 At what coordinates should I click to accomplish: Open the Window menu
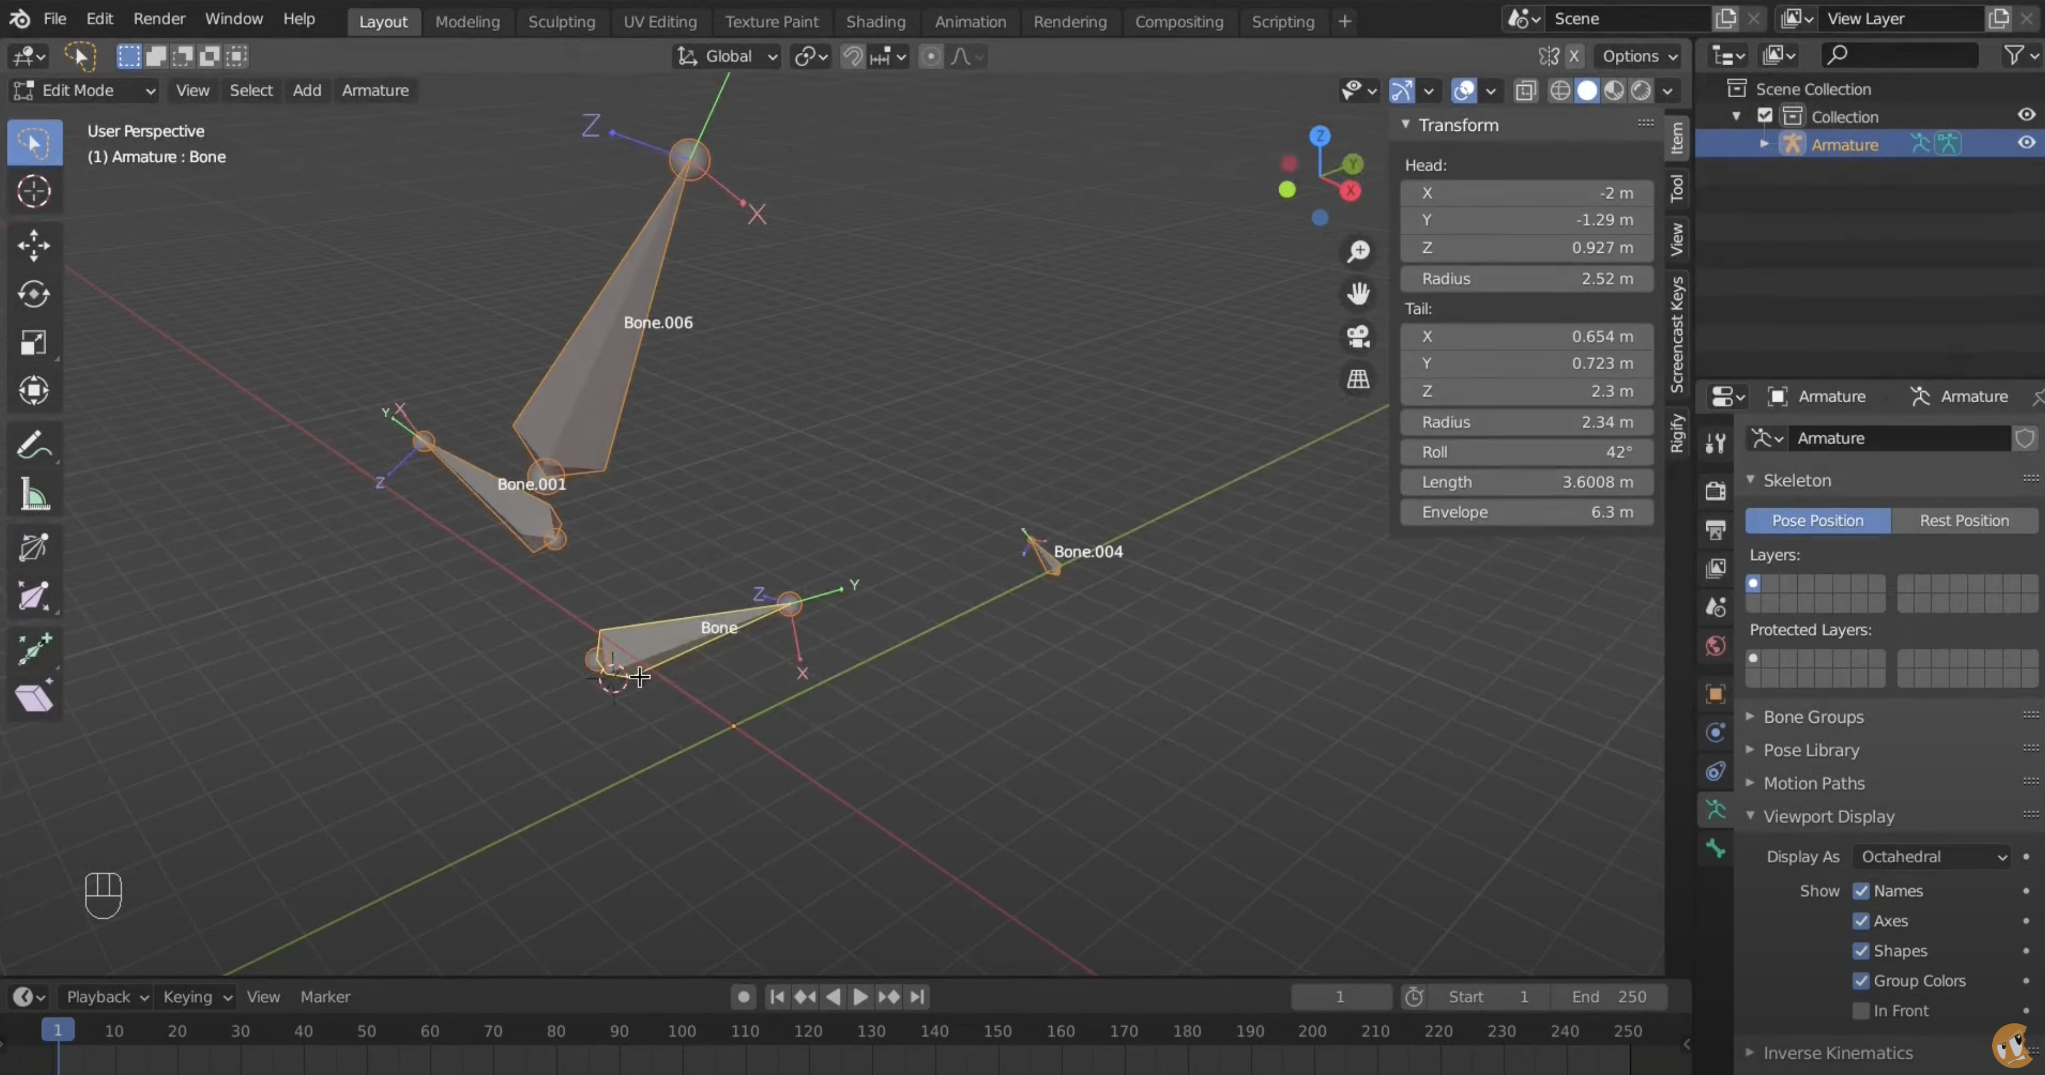pos(233,19)
